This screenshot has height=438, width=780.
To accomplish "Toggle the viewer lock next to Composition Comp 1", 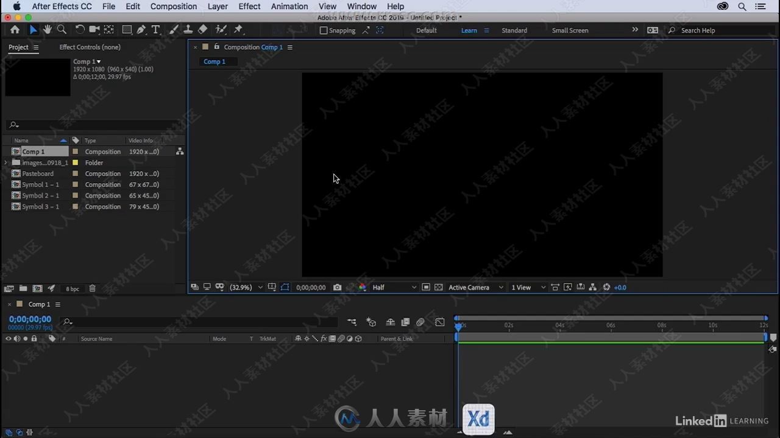I will pyautogui.click(x=216, y=47).
